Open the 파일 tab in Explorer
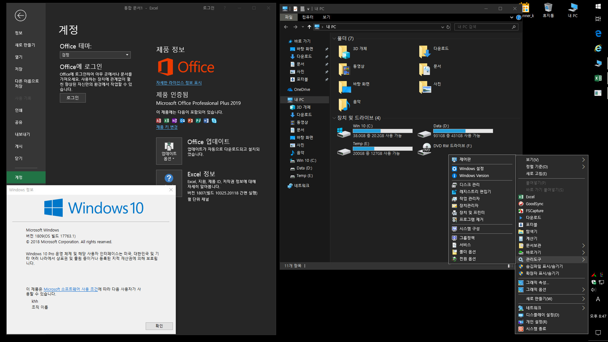 (x=288, y=17)
